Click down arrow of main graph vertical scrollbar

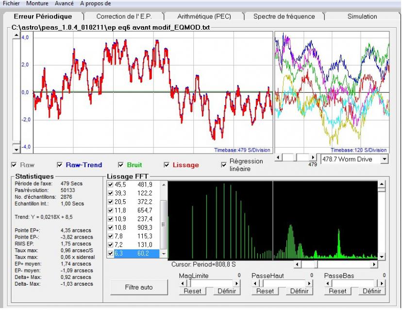coord(17,149)
